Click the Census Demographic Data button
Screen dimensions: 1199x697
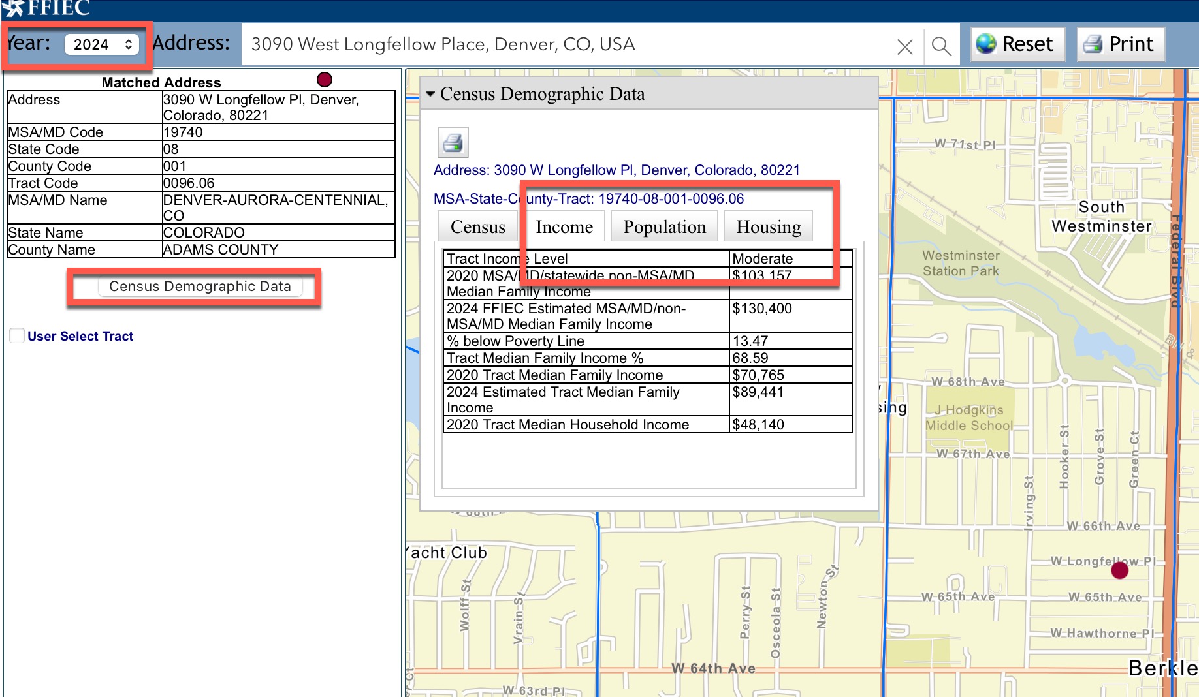pyautogui.click(x=200, y=287)
